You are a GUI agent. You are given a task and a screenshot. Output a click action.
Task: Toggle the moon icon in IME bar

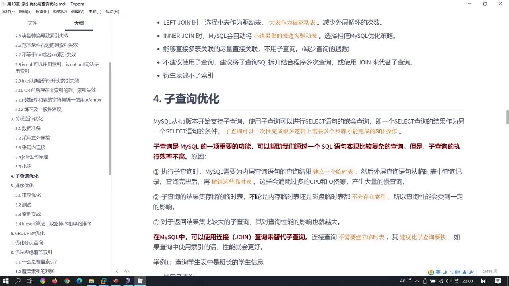coord(445,272)
